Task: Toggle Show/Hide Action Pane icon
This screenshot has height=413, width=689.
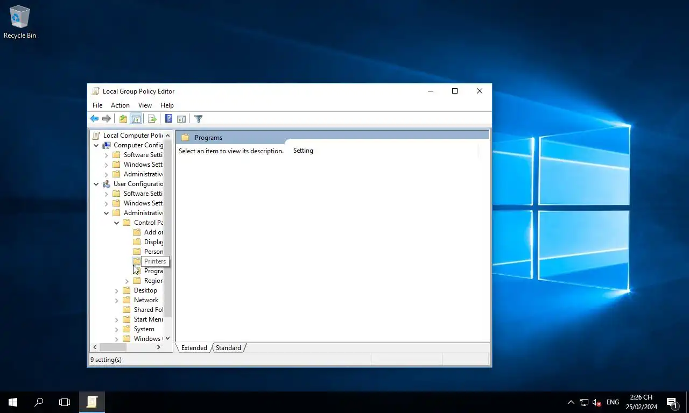Action: coord(181,119)
